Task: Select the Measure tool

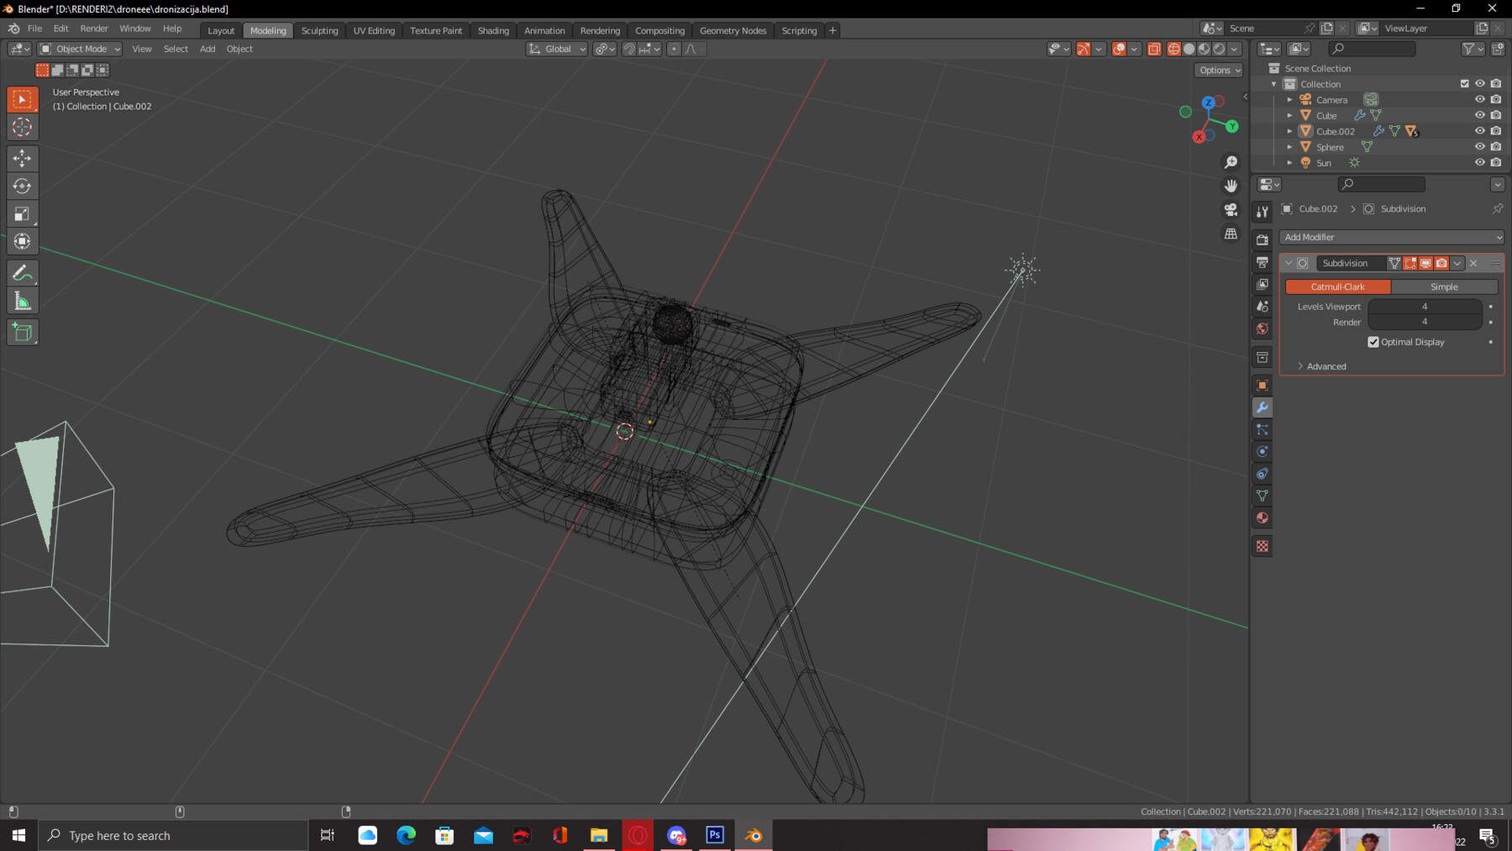Action: tap(23, 302)
